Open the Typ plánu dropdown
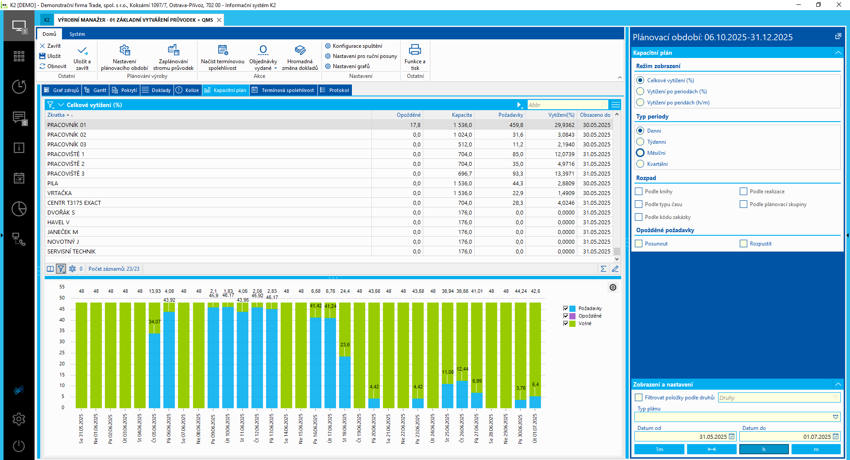This screenshot has height=460, width=850. (835, 417)
